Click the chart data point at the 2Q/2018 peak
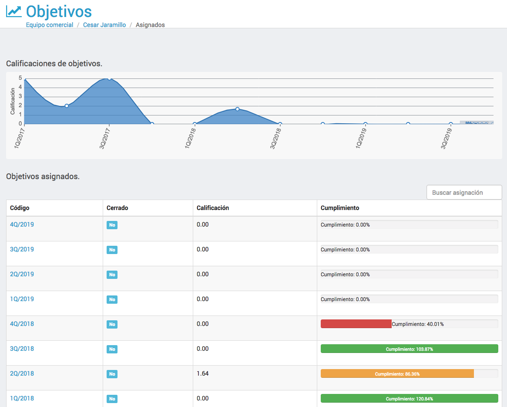This screenshot has height=407, width=507. [237, 109]
